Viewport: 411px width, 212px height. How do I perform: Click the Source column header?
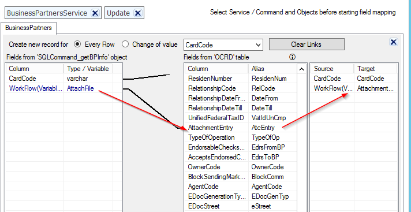(x=332, y=69)
